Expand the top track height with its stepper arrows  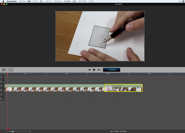pos(3,77)
